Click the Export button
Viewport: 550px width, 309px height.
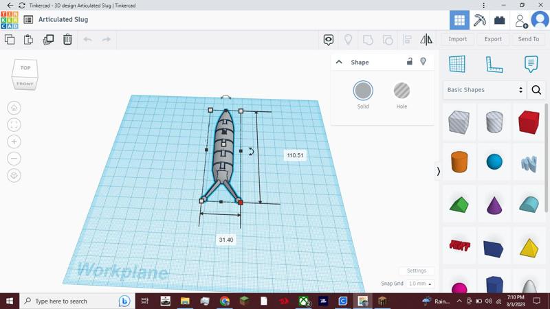click(x=493, y=39)
